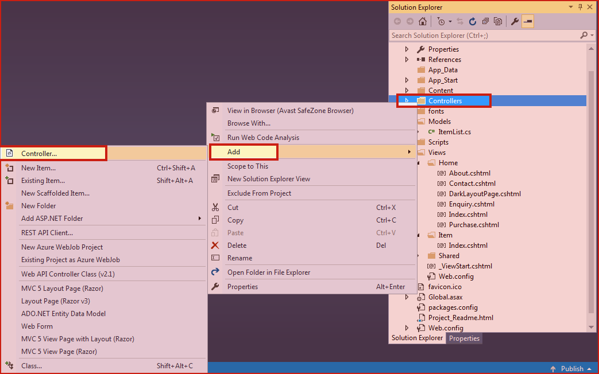Choose Web API Controller Class (v2.1)
Image resolution: width=599 pixels, height=374 pixels.
coord(68,274)
